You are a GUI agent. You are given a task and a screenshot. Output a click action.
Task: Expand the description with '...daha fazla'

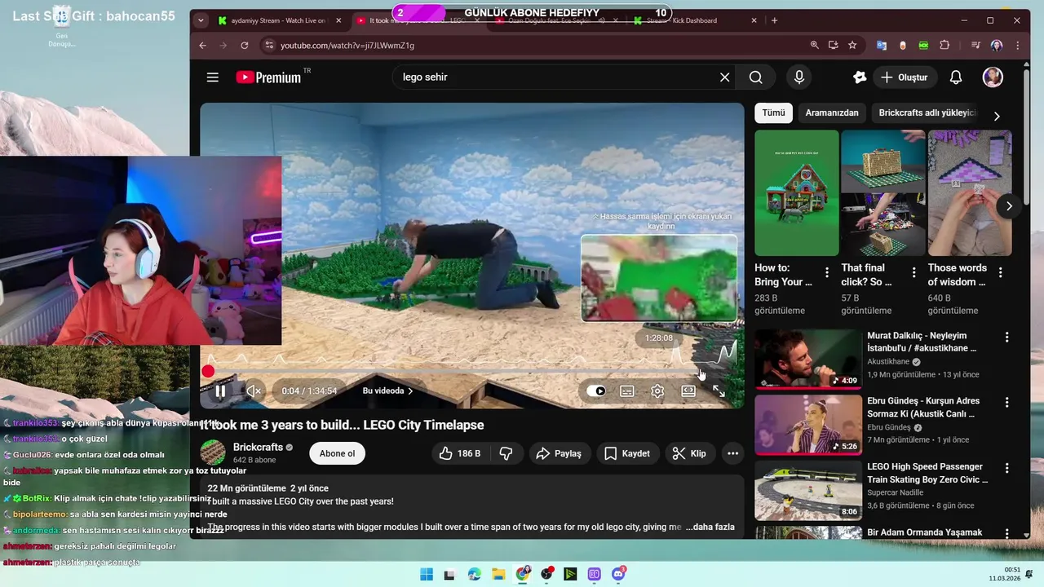[710, 527]
